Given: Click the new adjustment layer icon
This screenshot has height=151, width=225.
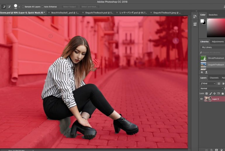Looking at the screenshot, I should pyautogui.click(x=221, y=150).
